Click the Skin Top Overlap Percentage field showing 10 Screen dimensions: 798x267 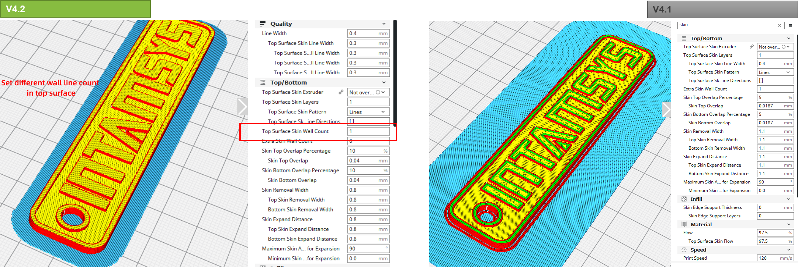368,151
